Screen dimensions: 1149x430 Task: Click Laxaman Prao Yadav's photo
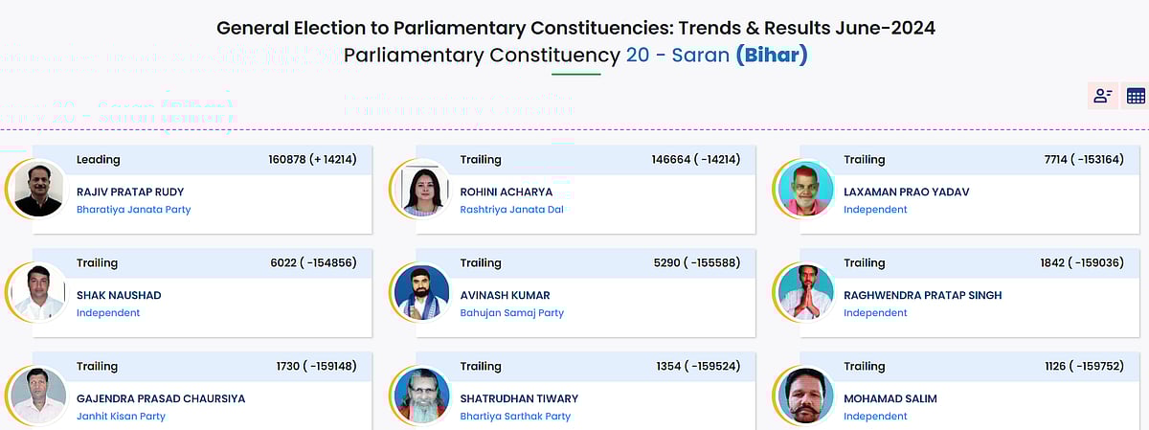tap(805, 189)
